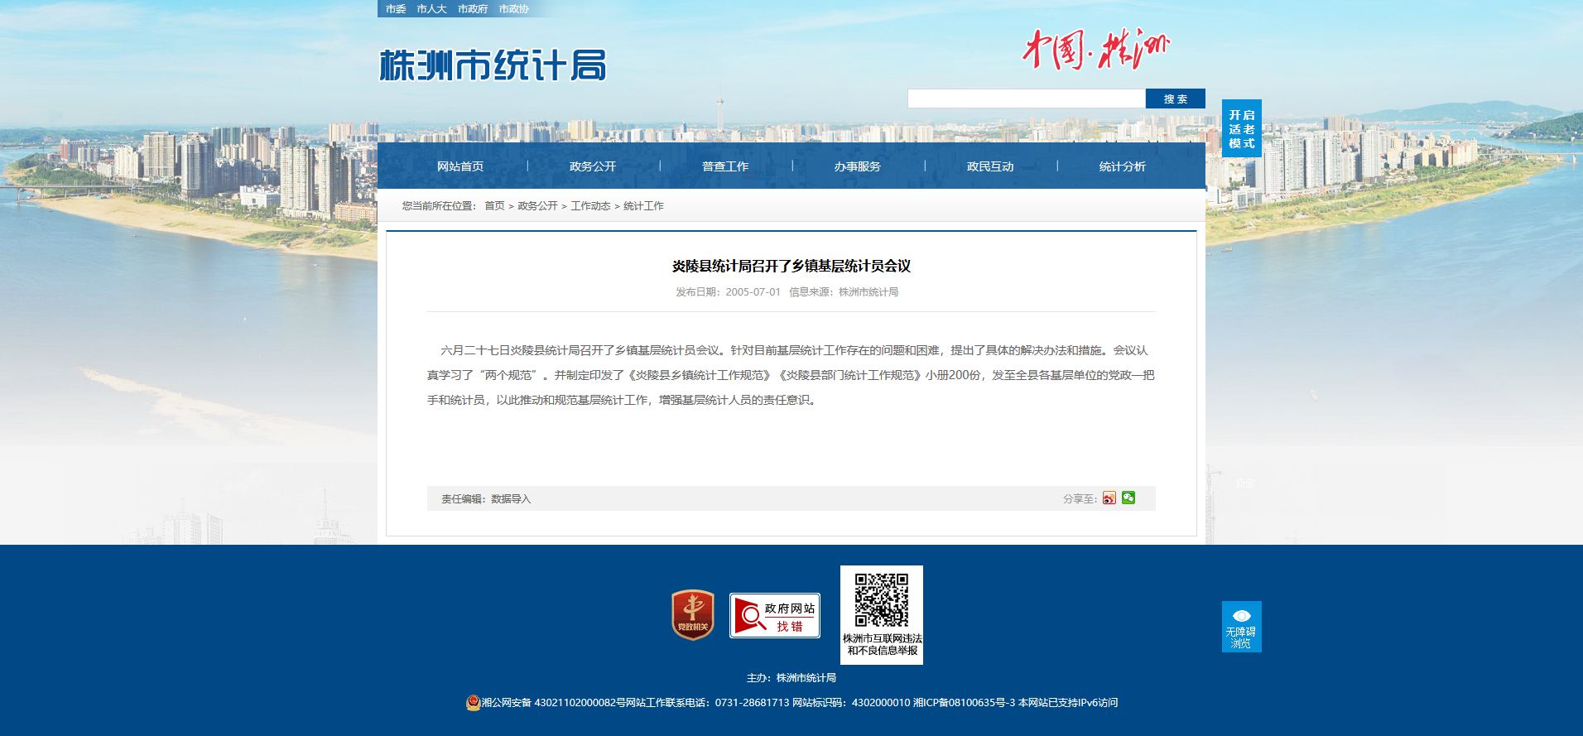Enable 无障碍浏览 accessibility browsing
Screen dimensions: 1583x736
(1241, 627)
